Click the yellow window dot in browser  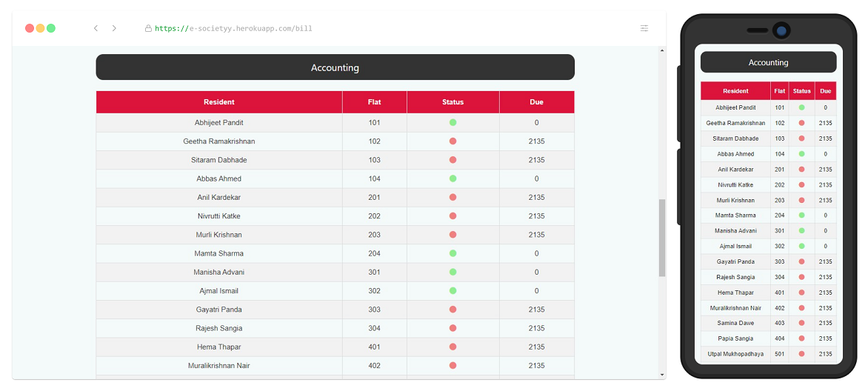point(41,28)
